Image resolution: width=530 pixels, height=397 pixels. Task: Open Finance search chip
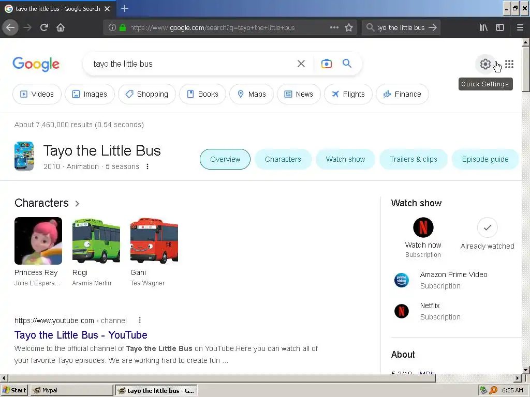point(402,94)
